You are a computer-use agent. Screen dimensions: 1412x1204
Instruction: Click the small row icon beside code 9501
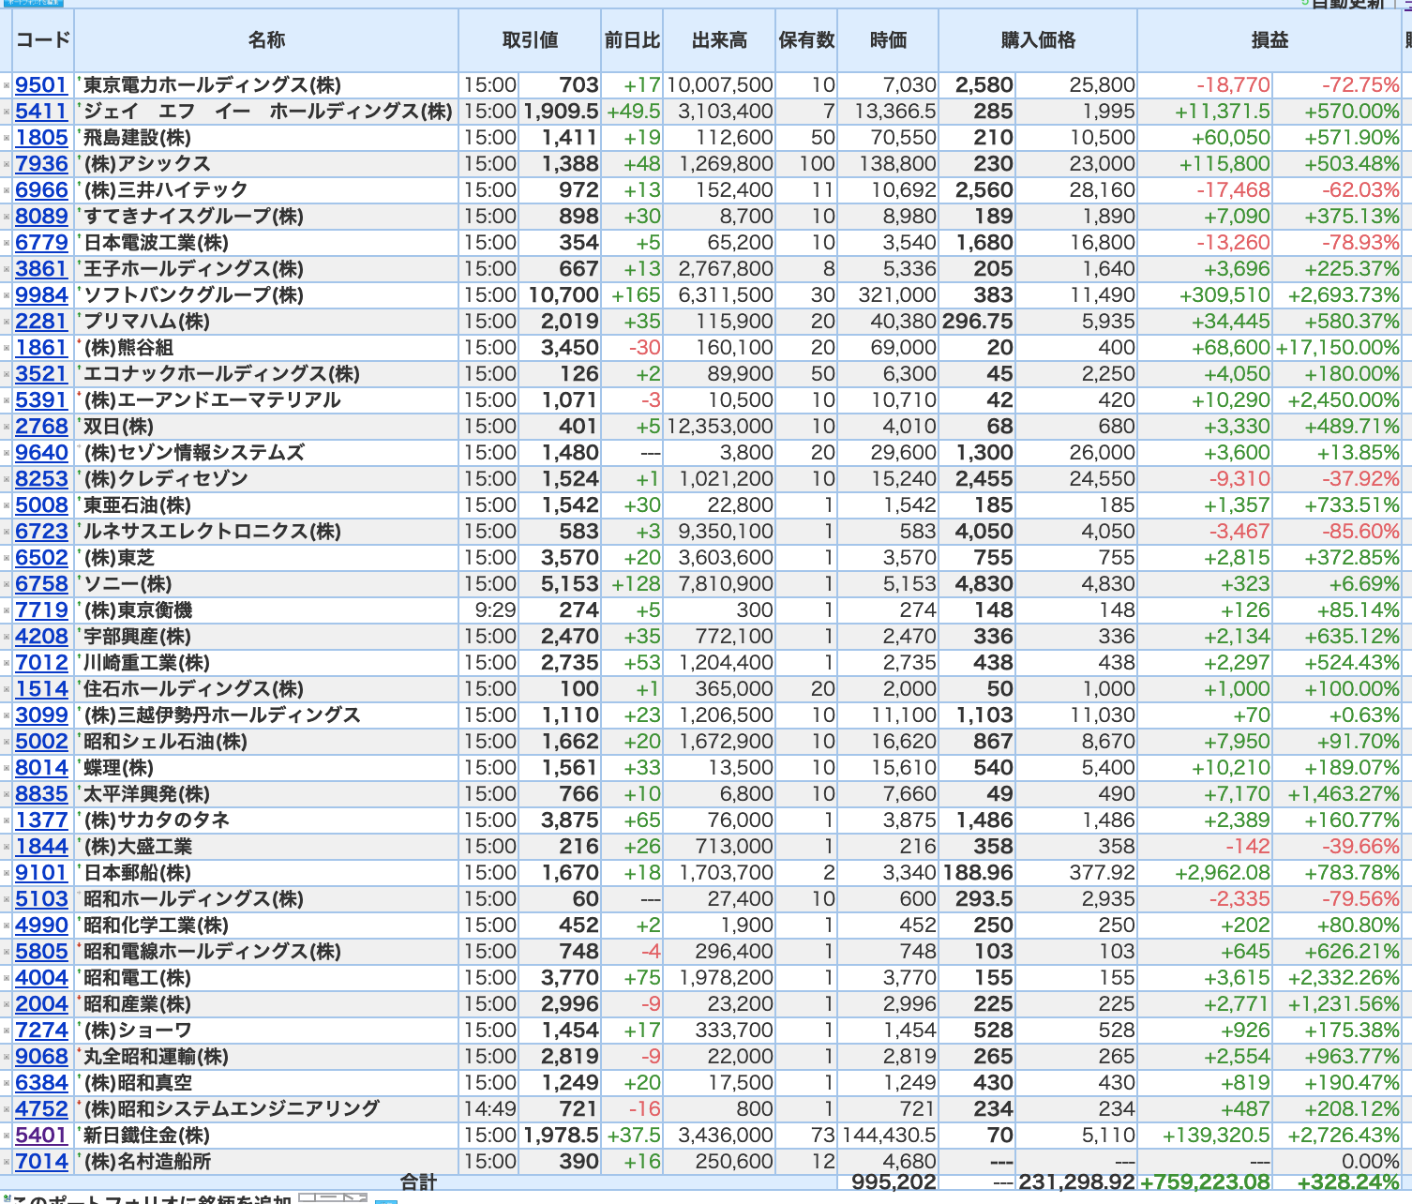tap(7, 85)
